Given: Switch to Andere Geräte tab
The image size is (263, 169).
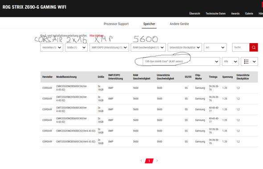Looking at the screenshot, I should [179, 24].
